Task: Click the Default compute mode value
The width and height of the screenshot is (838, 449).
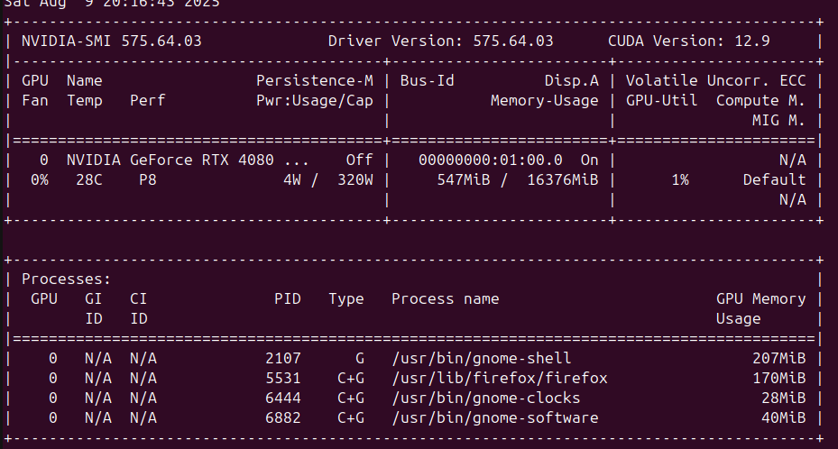Action: tap(774, 179)
